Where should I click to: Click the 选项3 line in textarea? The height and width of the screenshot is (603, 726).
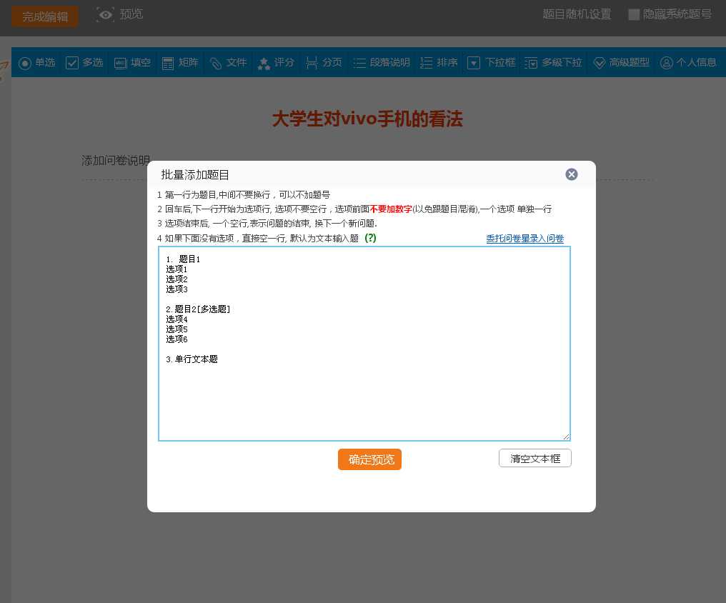coord(176,289)
